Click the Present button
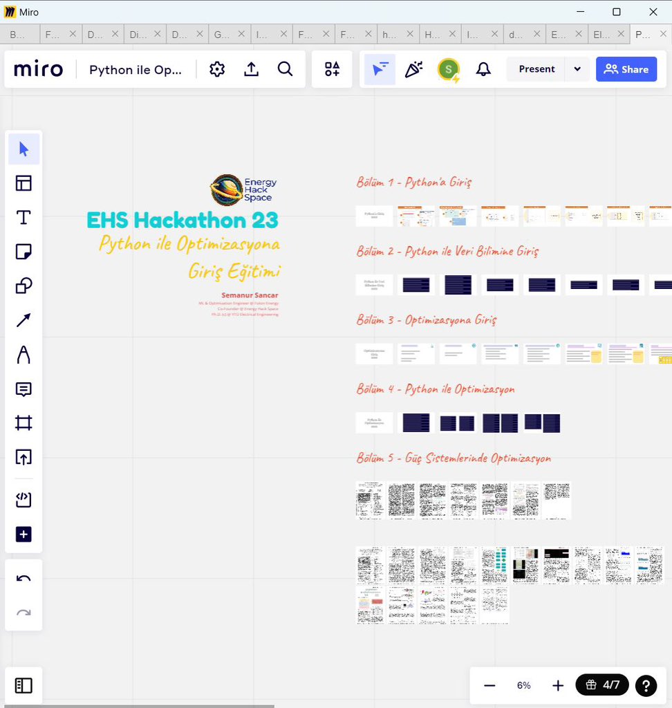Viewport: 672px width, 708px height. pos(536,69)
